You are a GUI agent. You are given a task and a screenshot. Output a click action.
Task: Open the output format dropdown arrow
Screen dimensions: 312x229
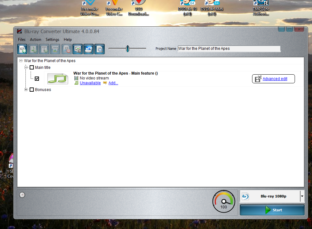[x=302, y=196]
